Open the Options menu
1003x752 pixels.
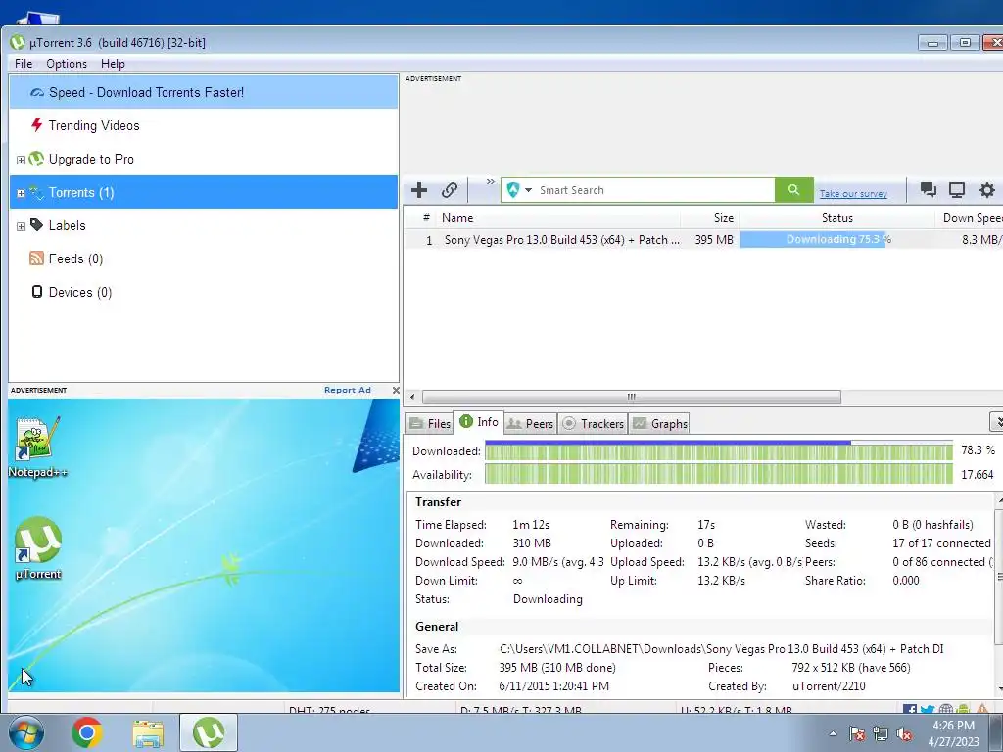(x=67, y=64)
